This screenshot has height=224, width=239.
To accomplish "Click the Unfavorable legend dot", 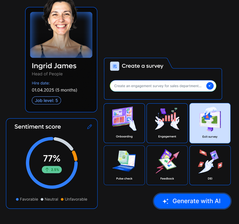I will [x=62, y=199].
